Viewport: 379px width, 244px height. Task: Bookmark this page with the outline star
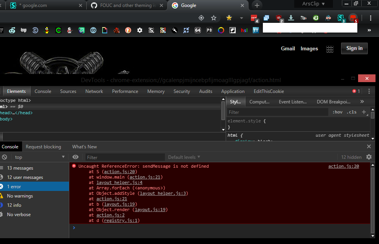coord(214,18)
